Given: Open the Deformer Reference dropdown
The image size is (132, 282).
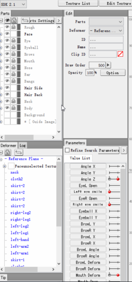Looking at the screenshot, I should 106,31.
